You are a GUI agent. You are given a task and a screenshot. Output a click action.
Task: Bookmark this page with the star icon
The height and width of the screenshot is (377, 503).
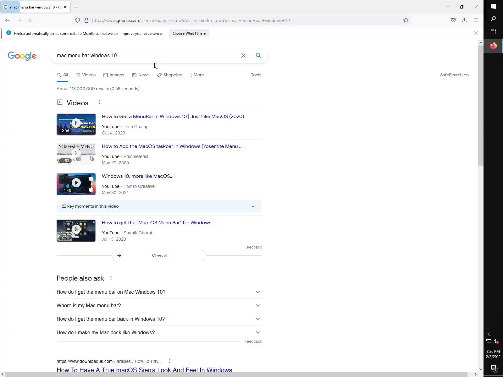[406, 20]
